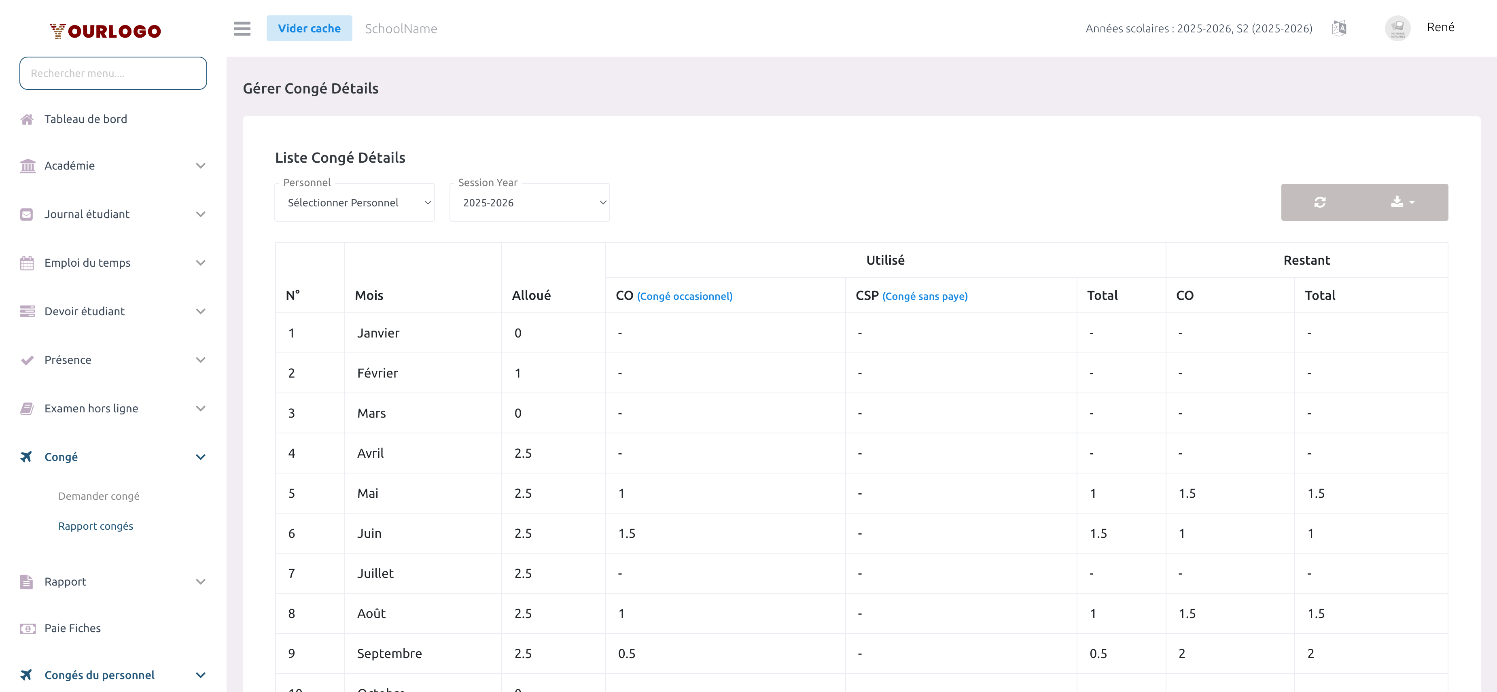
Task: Click the Emploi du temps calendar icon
Action: click(x=27, y=263)
